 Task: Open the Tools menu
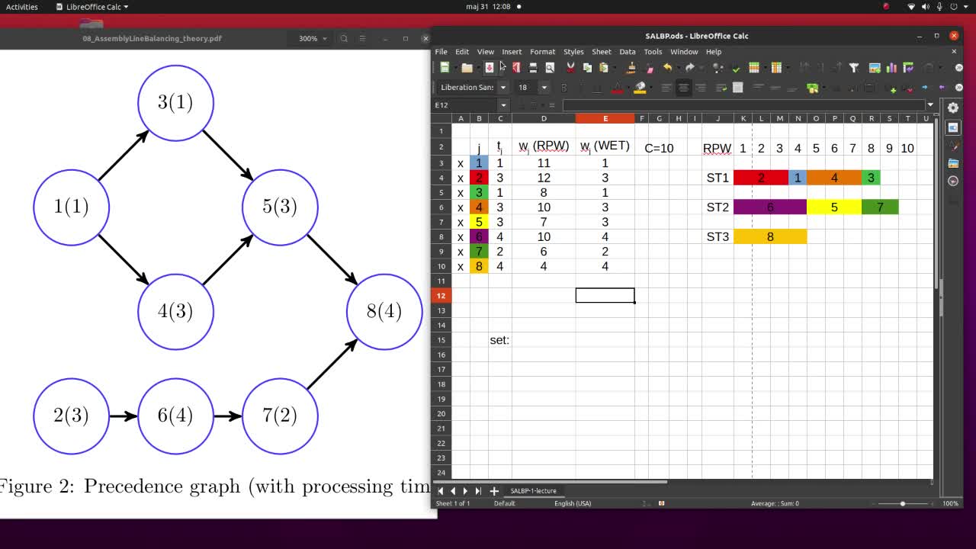[x=653, y=52]
